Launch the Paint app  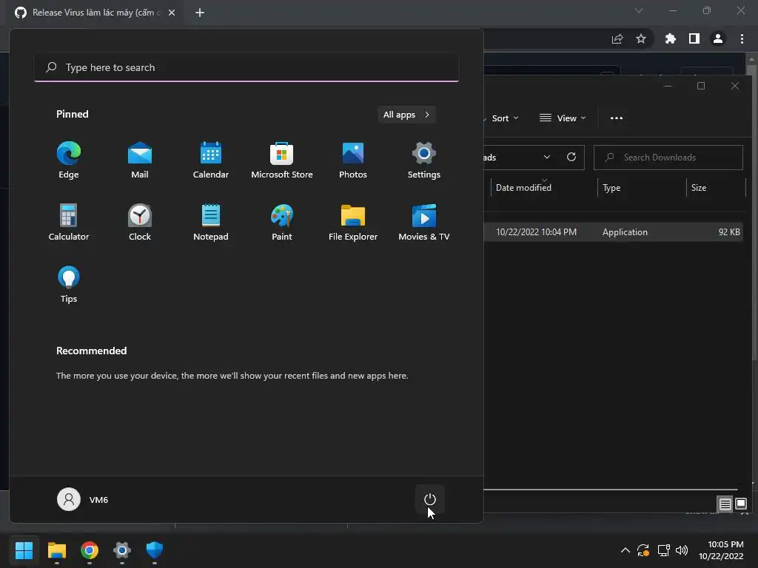coord(282,222)
